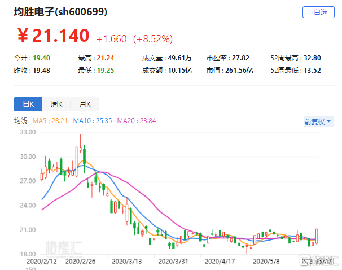The width and height of the screenshot is (342, 270).
Task: Click 市值 value 261.56亿
Action: point(239,71)
